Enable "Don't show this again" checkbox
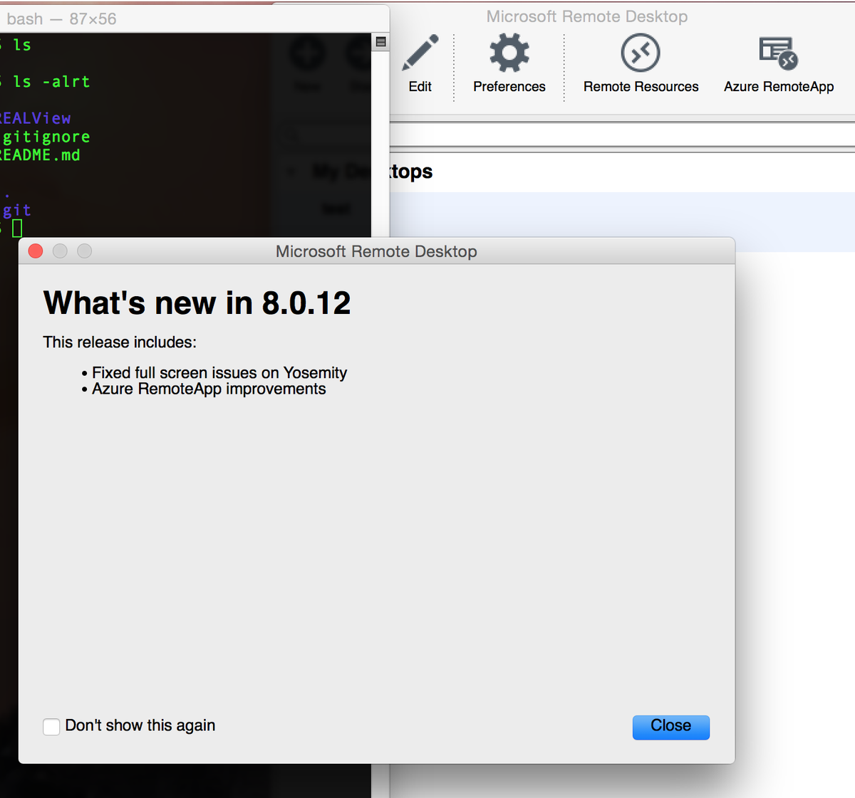This screenshot has height=798, width=855. coord(51,726)
